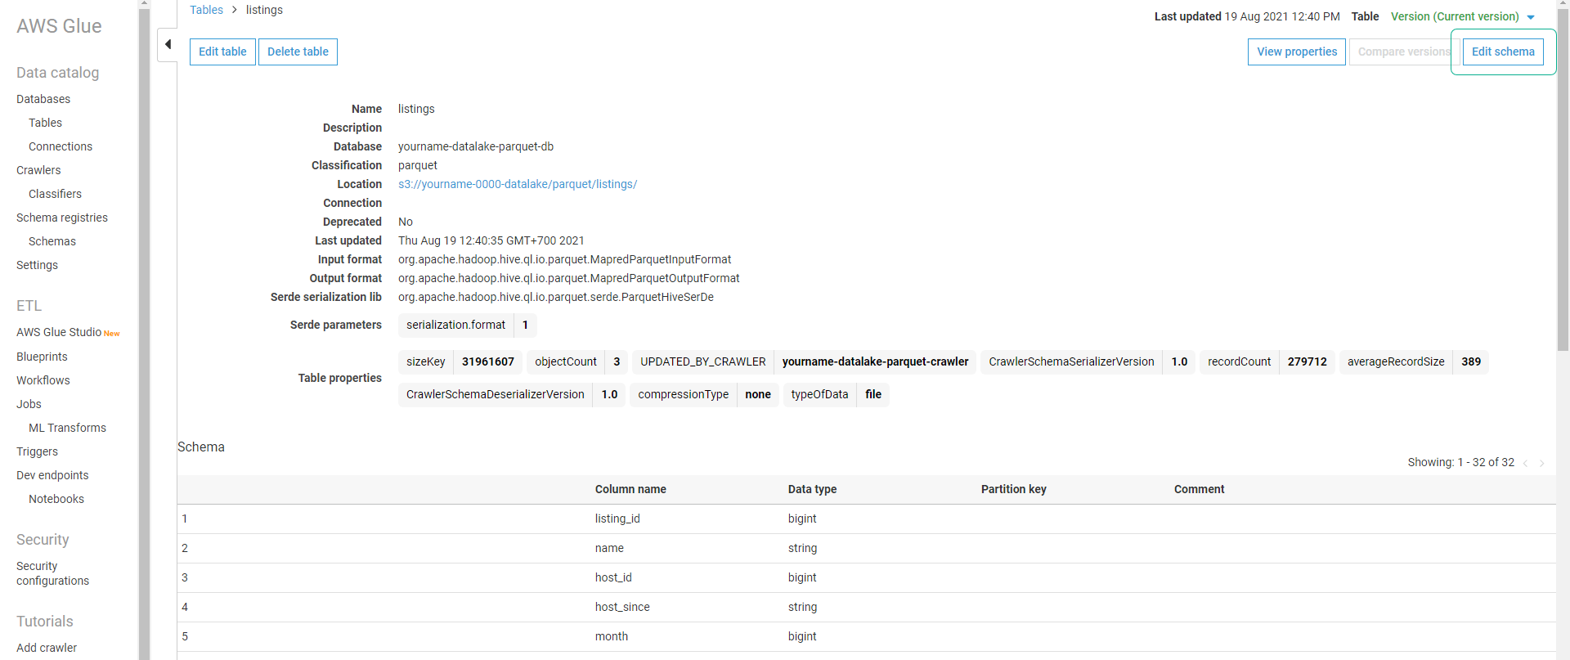This screenshot has height=660, width=1570.
Task: Open Schema registries in the sidebar
Action: pyautogui.click(x=62, y=218)
